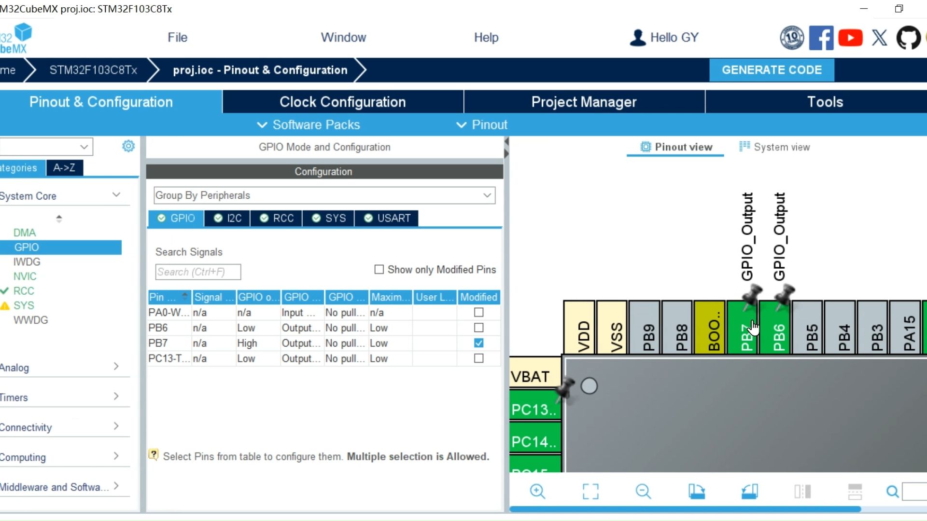Image resolution: width=927 pixels, height=521 pixels.
Task: Switch to the Clock Configuration tab
Action: pyautogui.click(x=343, y=102)
